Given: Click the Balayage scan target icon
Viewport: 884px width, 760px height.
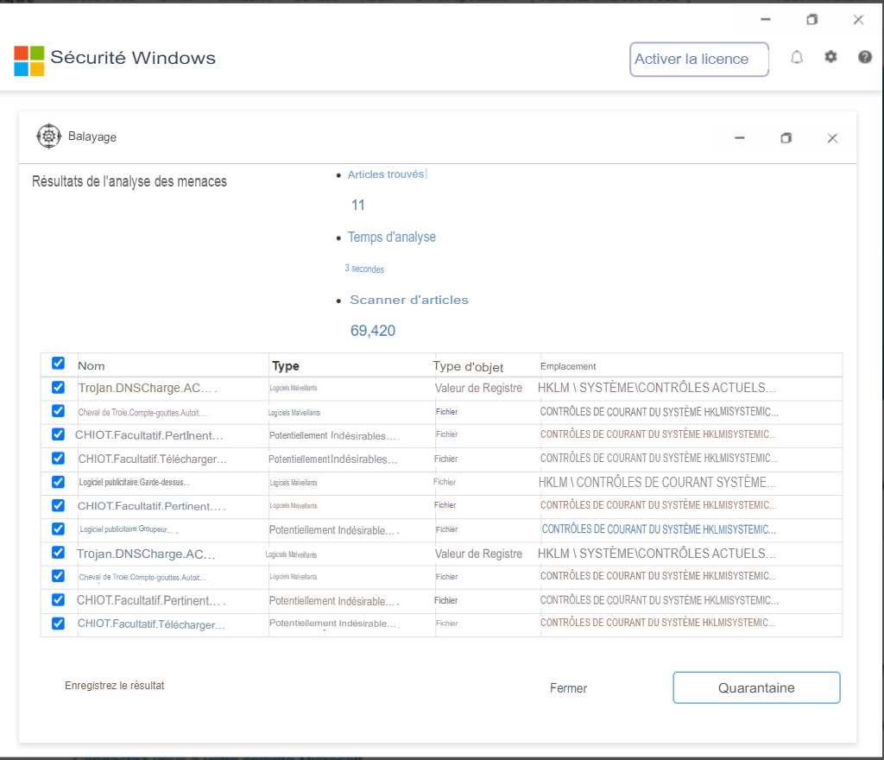Looking at the screenshot, I should tap(49, 136).
